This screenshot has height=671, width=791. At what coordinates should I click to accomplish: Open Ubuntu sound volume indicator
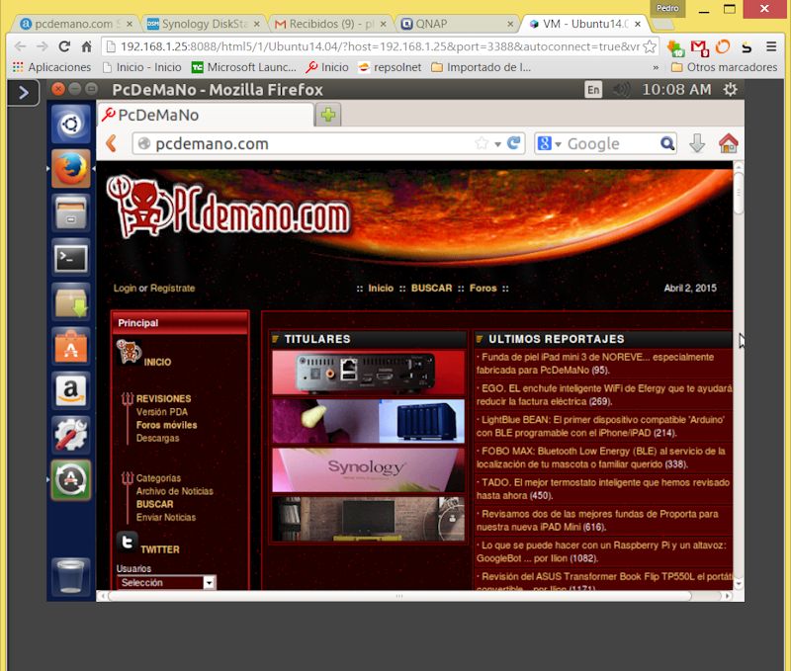coord(622,90)
